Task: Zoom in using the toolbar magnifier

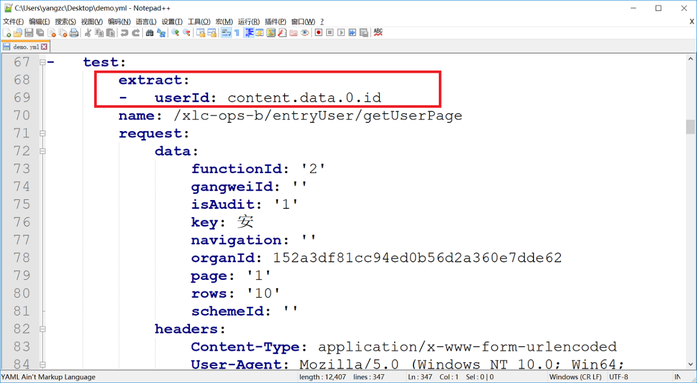Action: click(x=175, y=33)
